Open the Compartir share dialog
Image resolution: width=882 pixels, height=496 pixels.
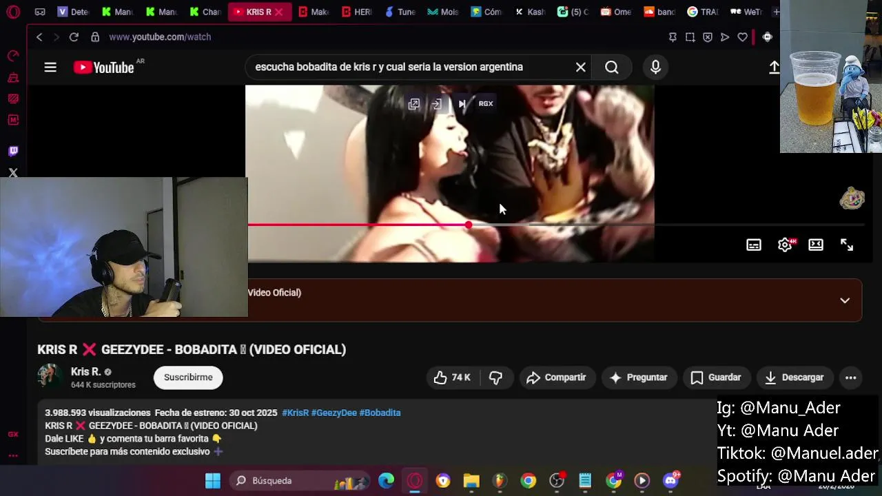(x=556, y=378)
